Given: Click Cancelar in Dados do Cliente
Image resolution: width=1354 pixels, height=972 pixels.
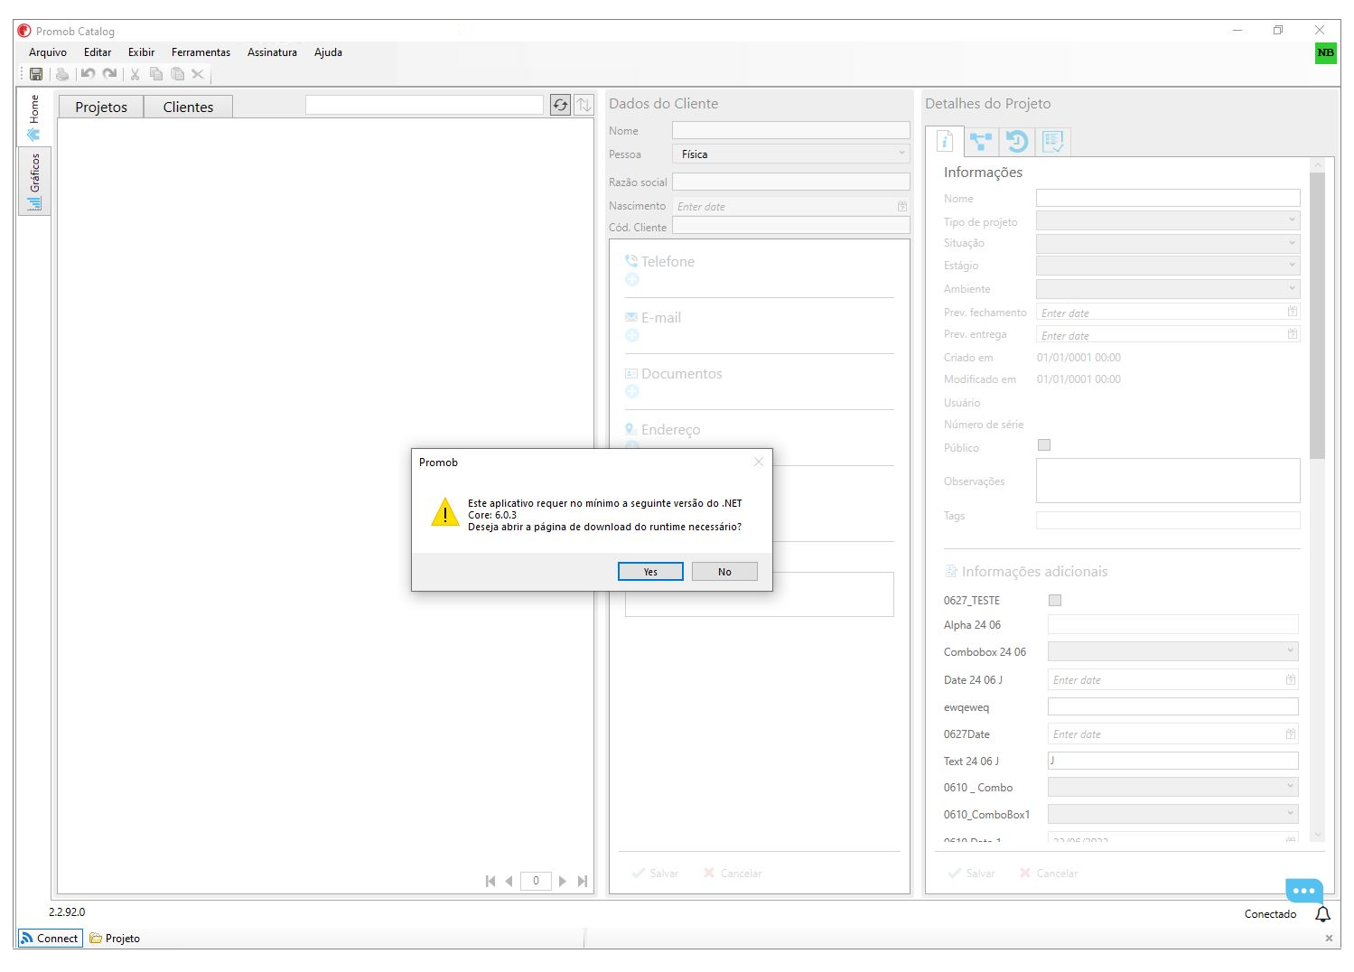Looking at the screenshot, I should (733, 874).
